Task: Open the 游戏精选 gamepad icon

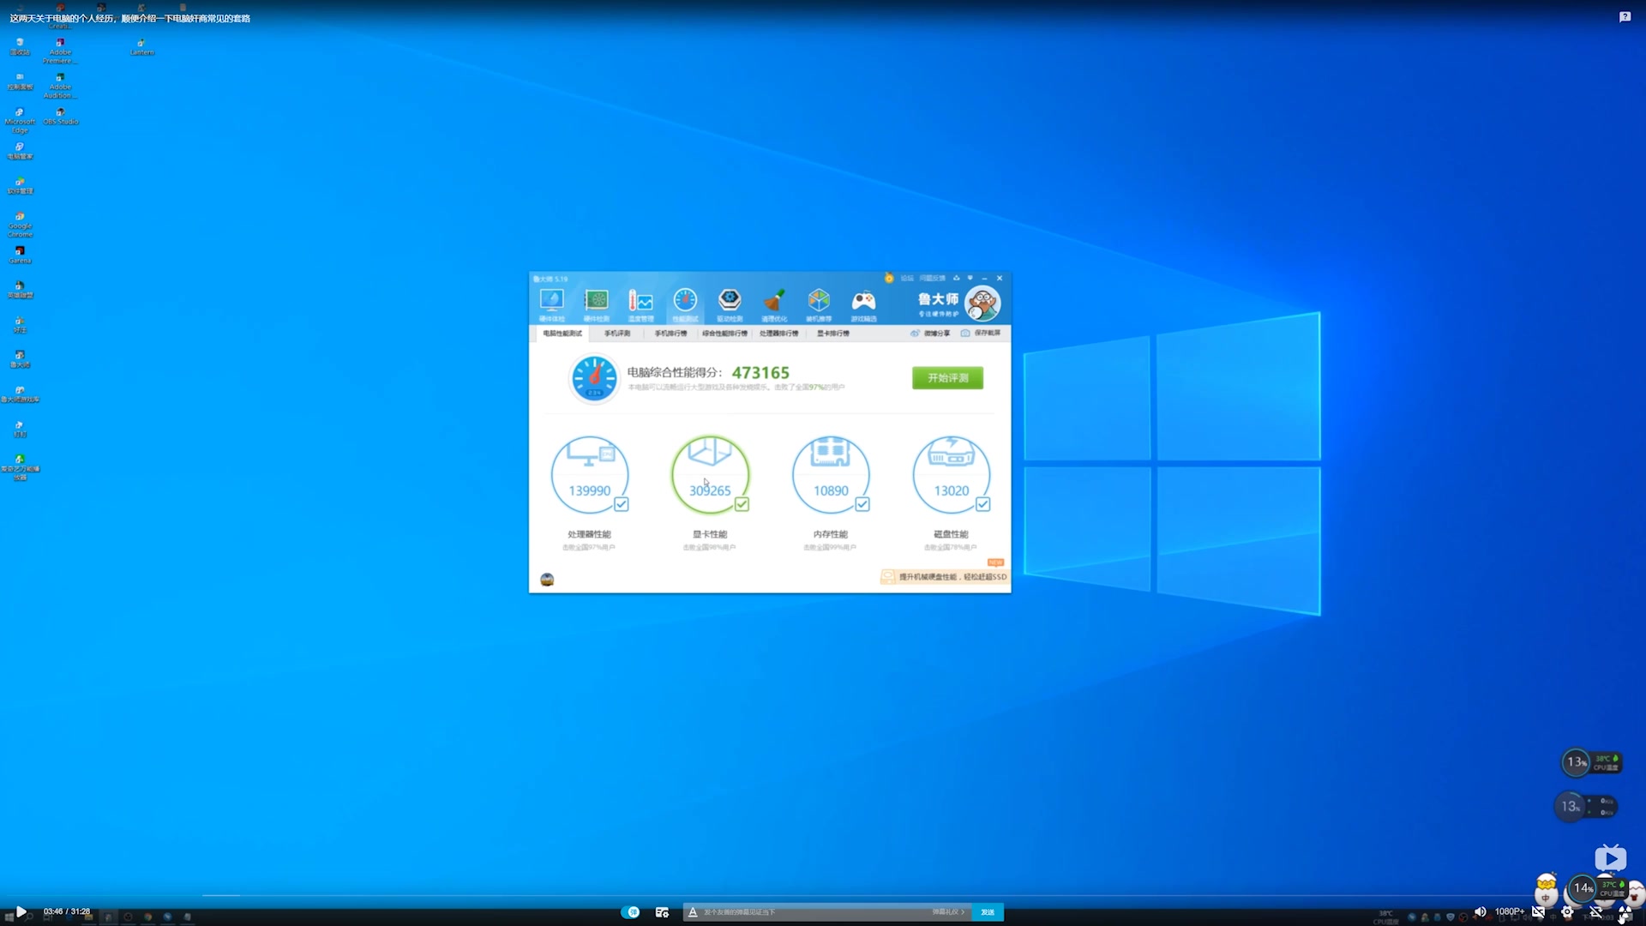Action: click(863, 302)
